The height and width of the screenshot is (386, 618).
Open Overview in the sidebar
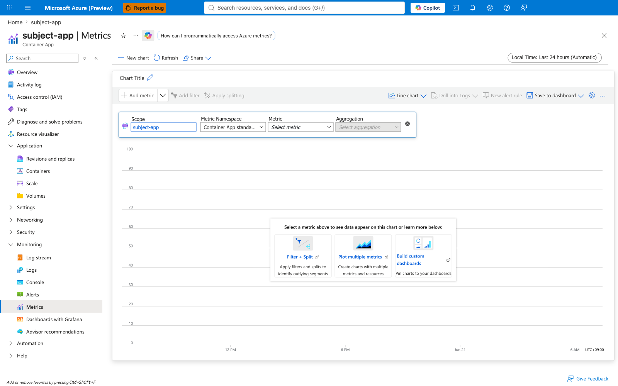pyautogui.click(x=27, y=73)
